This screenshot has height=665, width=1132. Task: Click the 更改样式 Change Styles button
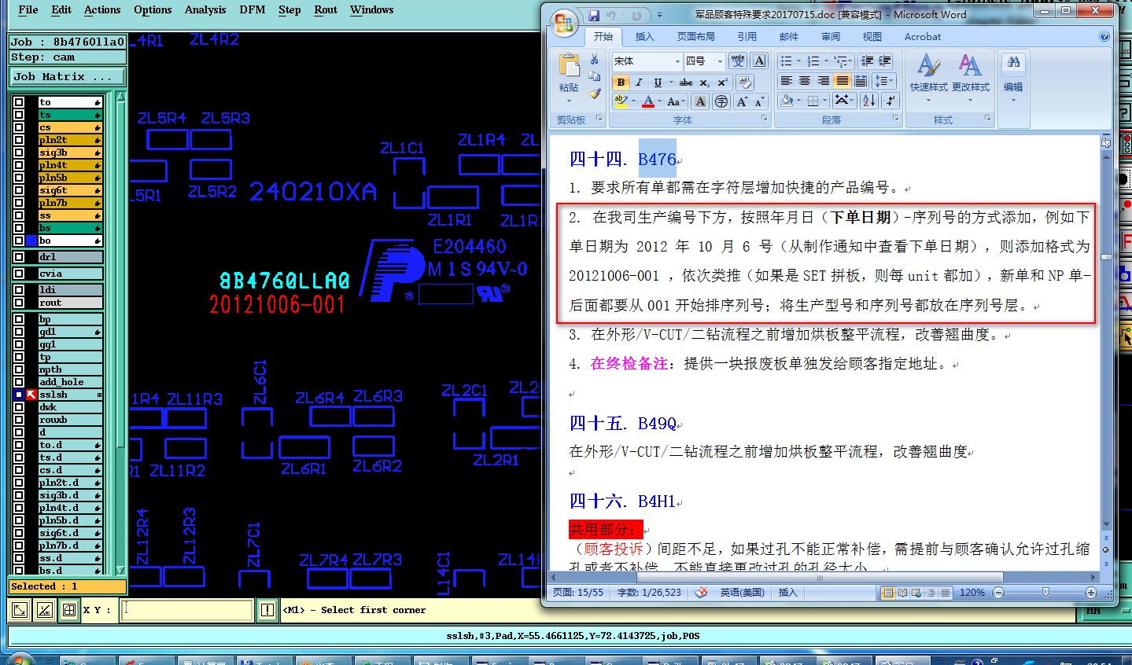[971, 78]
